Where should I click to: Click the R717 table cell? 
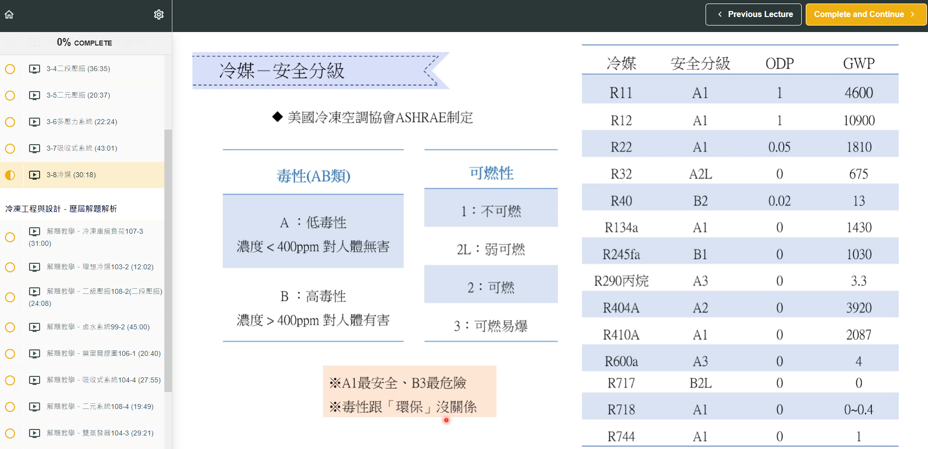[621, 383]
